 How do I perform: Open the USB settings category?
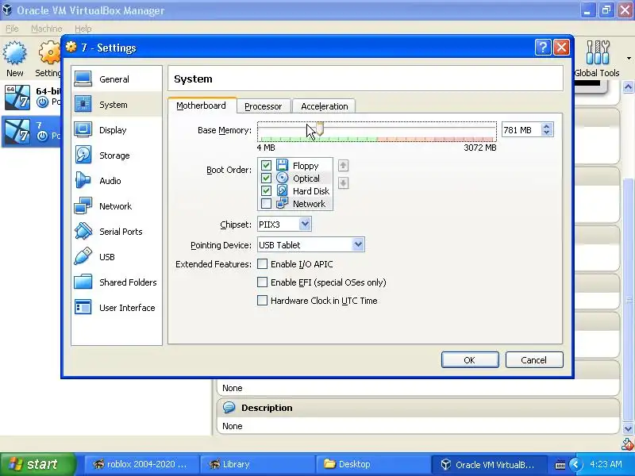coord(117,257)
